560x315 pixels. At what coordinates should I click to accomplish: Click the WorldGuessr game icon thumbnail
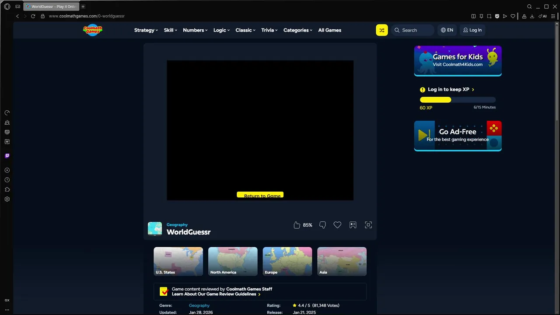[x=155, y=228]
